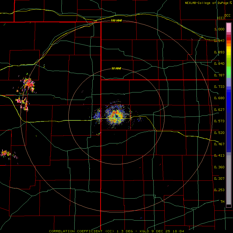Pick the red segment of the color bar
233x233 pixels.
tap(229, 39)
